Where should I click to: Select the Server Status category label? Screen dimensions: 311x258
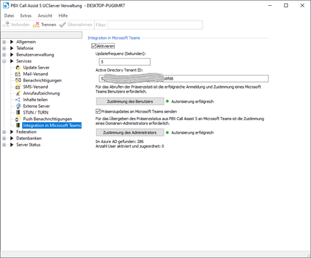click(x=28, y=145)
